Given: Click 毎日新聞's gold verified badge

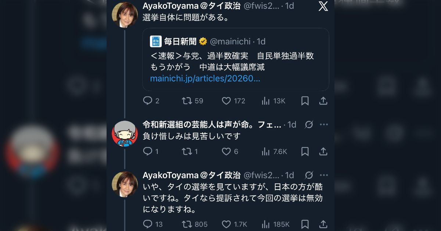Looking at the screenshot, I should click(203, 41).
